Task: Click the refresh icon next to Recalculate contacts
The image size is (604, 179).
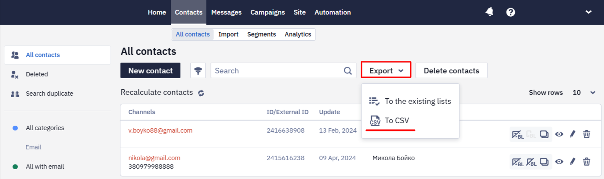Action: click(201, 93)
